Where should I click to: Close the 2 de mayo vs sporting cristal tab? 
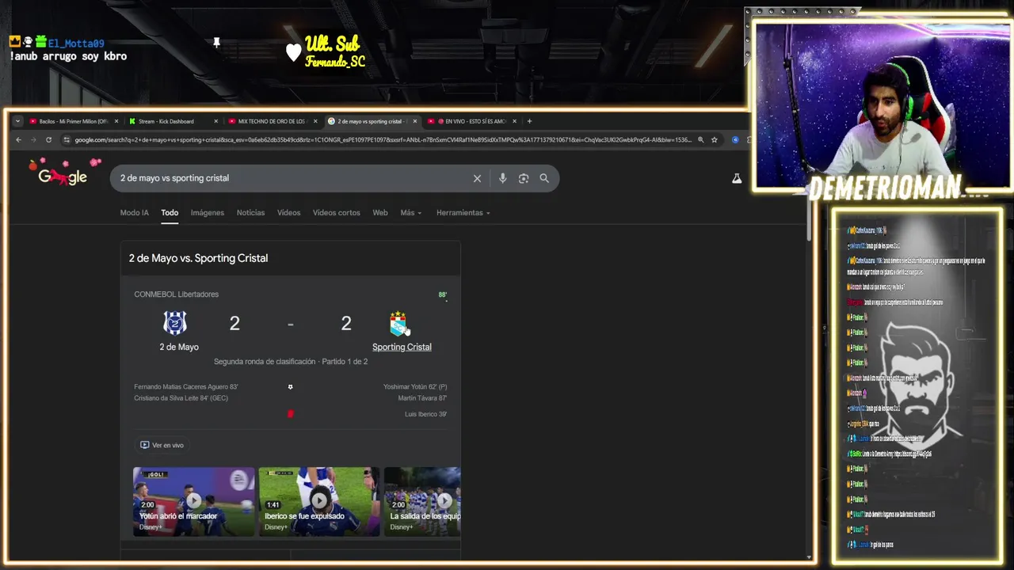(415, 121)
